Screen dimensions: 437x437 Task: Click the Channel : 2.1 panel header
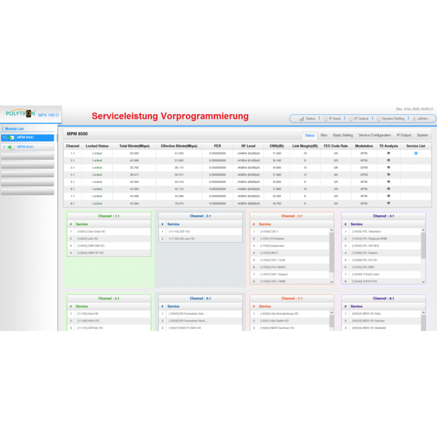click(x=200, y=216)
